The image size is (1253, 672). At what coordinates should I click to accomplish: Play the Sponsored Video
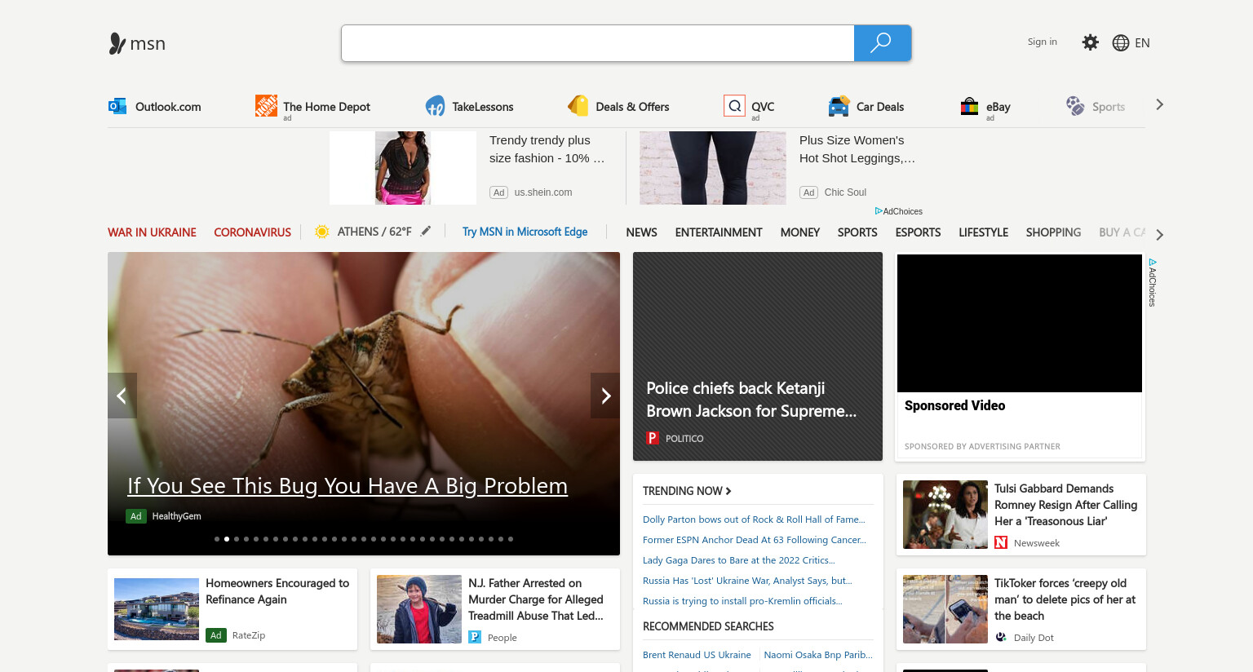point(1020,323)
